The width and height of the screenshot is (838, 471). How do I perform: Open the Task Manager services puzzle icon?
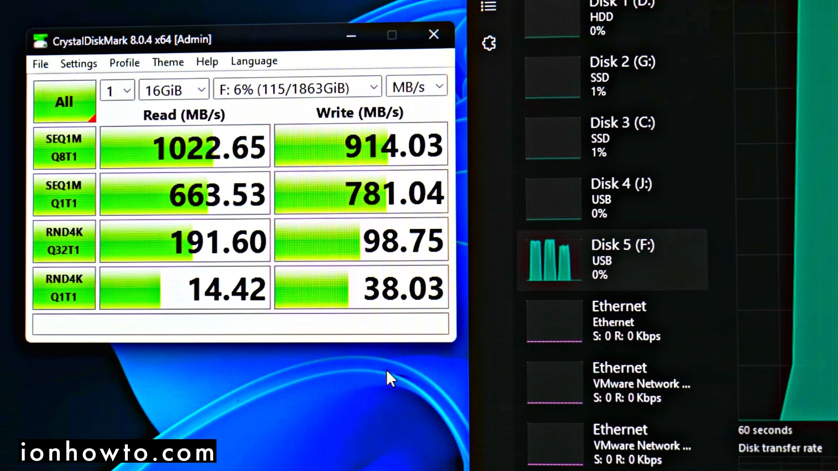tap(489, 43)
